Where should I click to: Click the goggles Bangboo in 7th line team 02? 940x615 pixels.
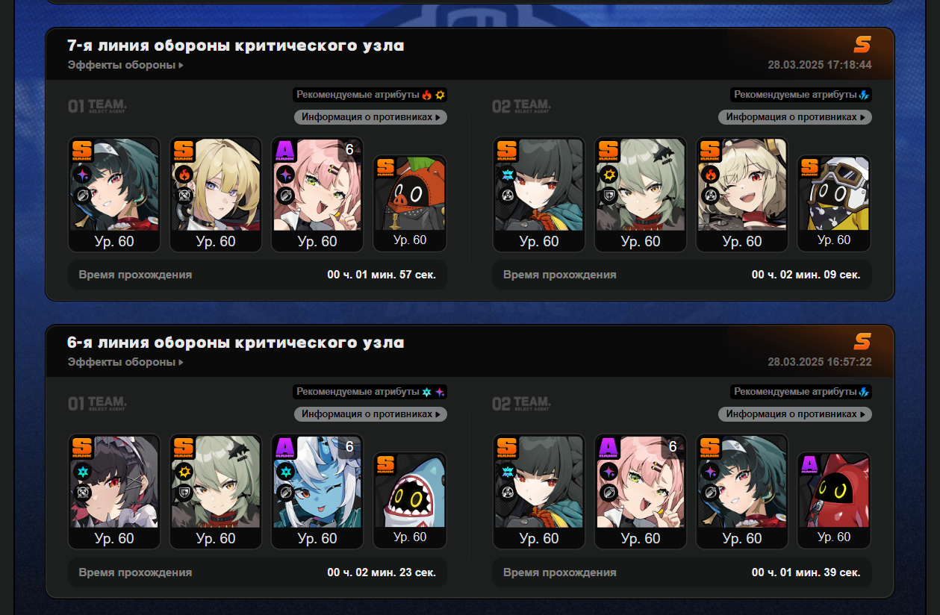pyautogui.click(x=834, y=203)
